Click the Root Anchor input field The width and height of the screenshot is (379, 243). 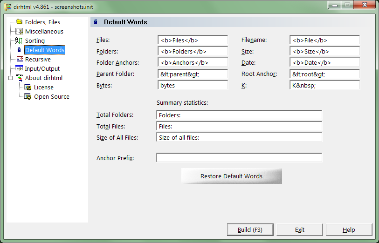pyautogui.click(x=324, y=74)
